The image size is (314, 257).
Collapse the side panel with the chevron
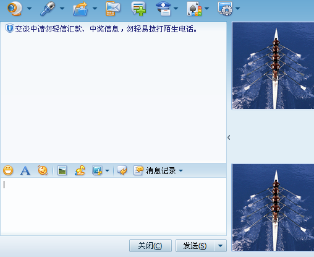tap(229, 137)
